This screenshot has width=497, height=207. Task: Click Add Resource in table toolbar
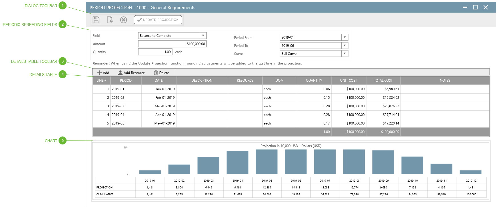click(x=131, y=73)
